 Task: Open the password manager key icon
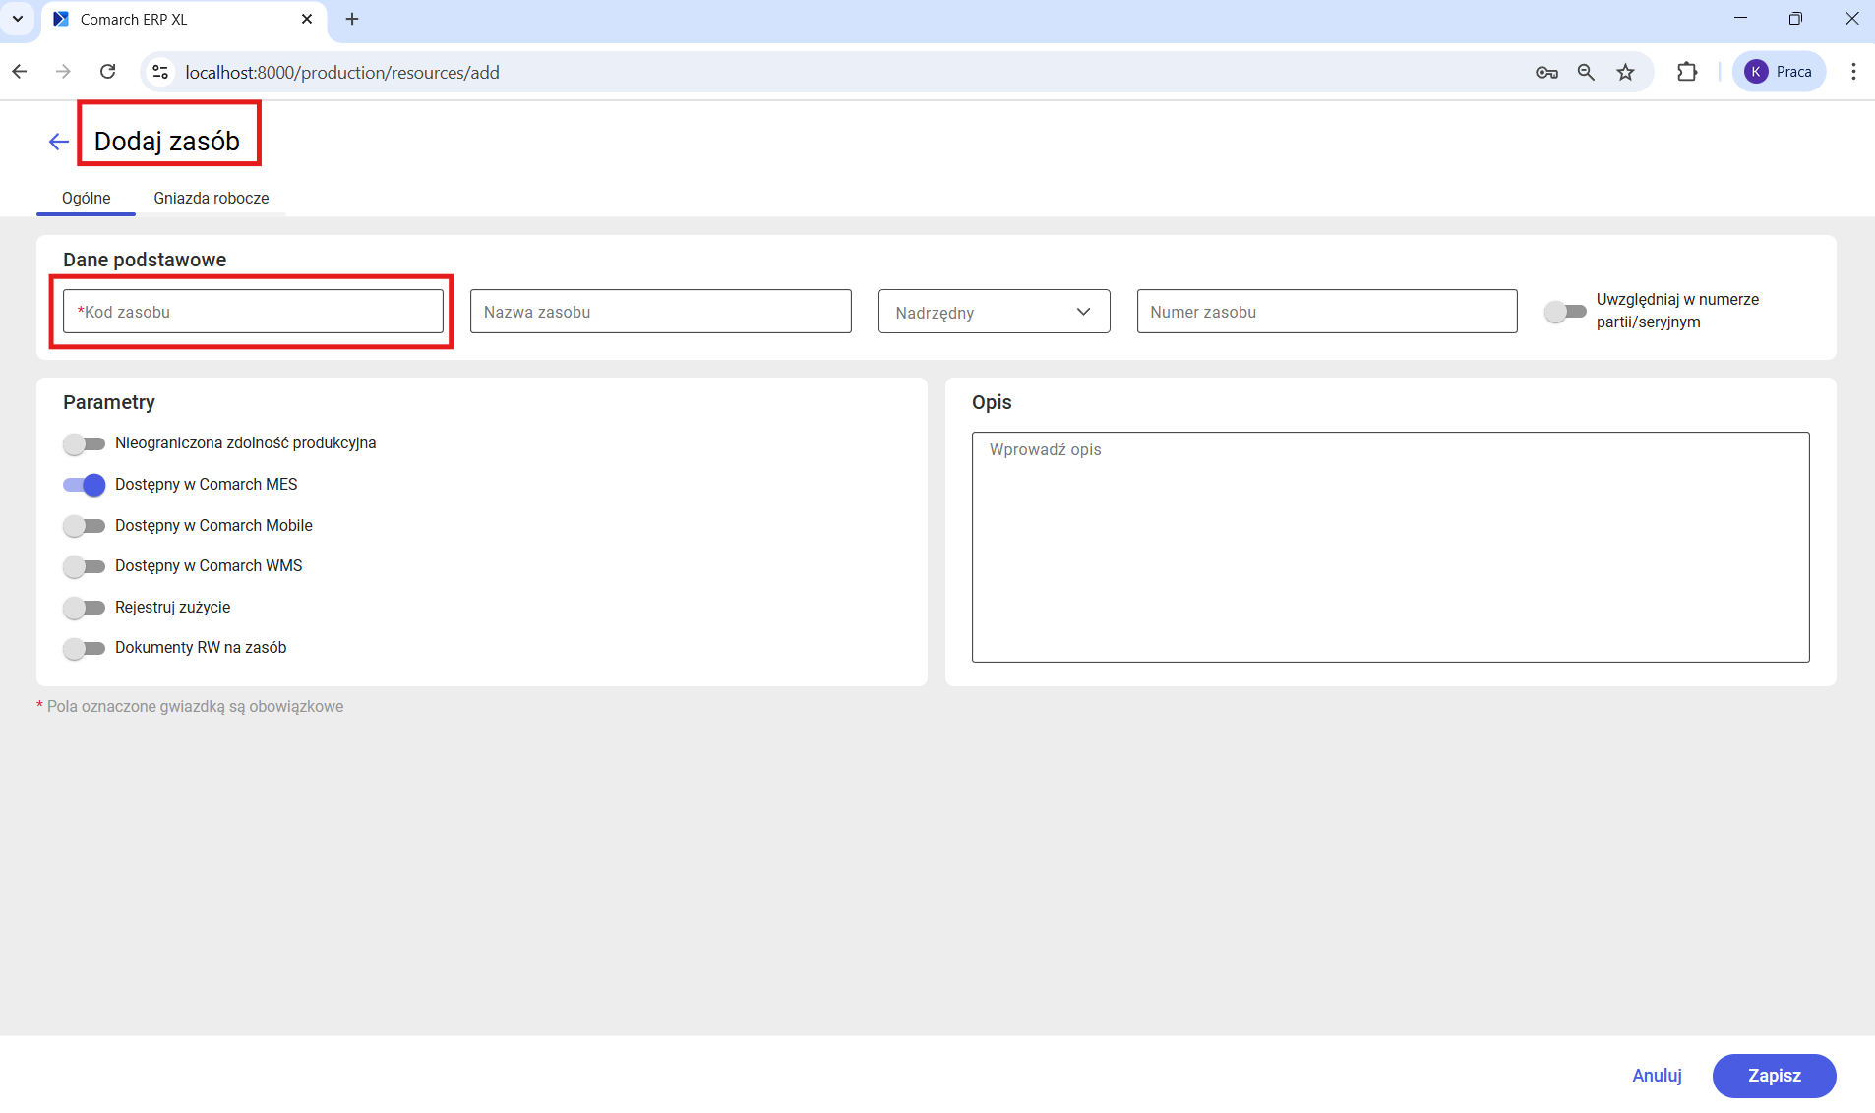coord(1546,72)
